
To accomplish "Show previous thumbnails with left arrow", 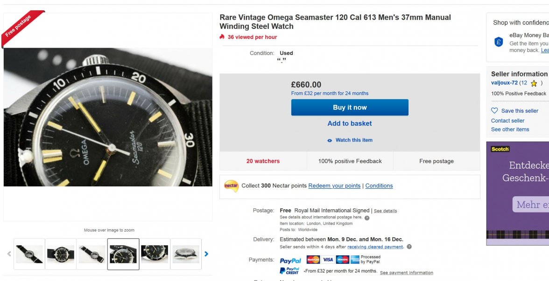I will (x=9, y=254).
